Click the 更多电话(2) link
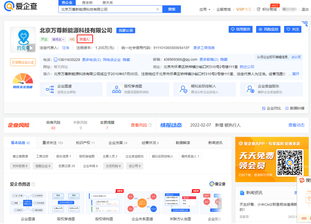 pos(91,60)
